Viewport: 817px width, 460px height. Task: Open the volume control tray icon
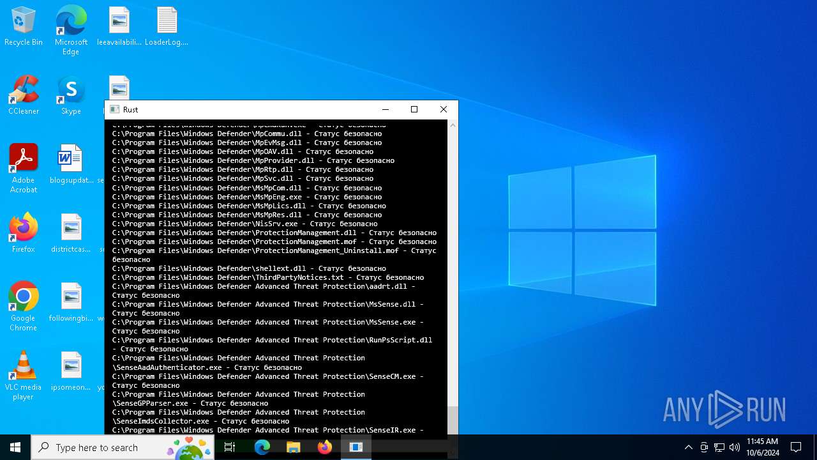(x=734, y=447)
